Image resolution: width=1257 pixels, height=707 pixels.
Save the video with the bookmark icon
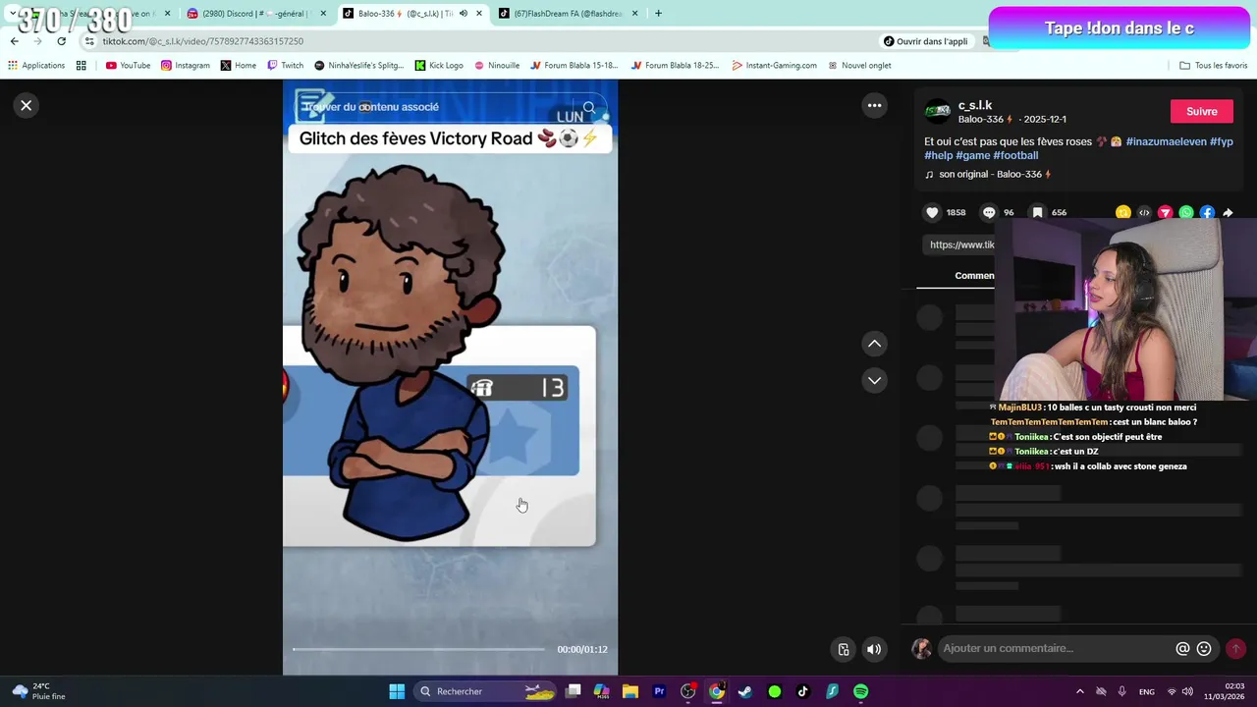[x=1037, y=212]
